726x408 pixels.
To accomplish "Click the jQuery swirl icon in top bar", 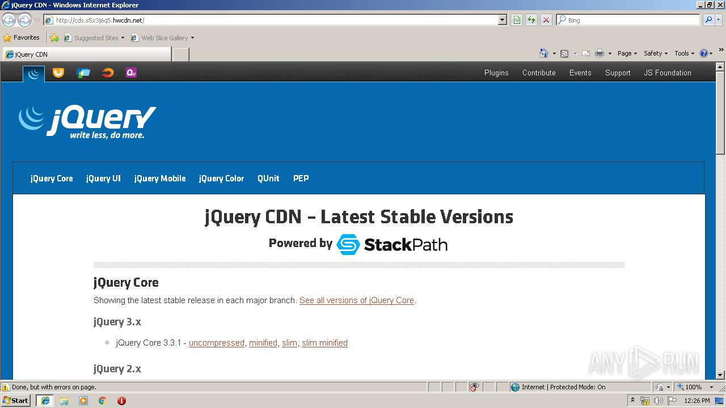I will pyautogui.click(x=33, y=73).
